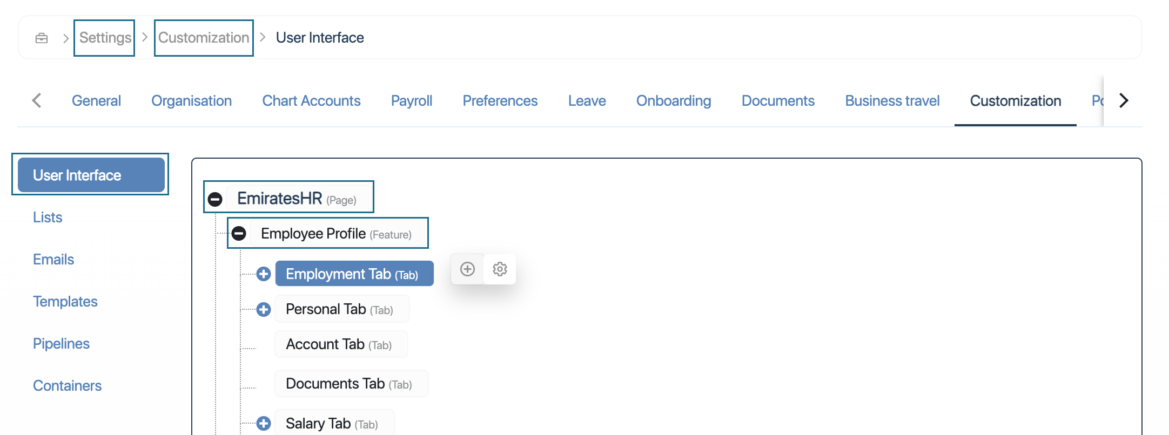Open the Onboarding tab
Viewport: 1169px width, 435px height.
click(x=673, y=101)
